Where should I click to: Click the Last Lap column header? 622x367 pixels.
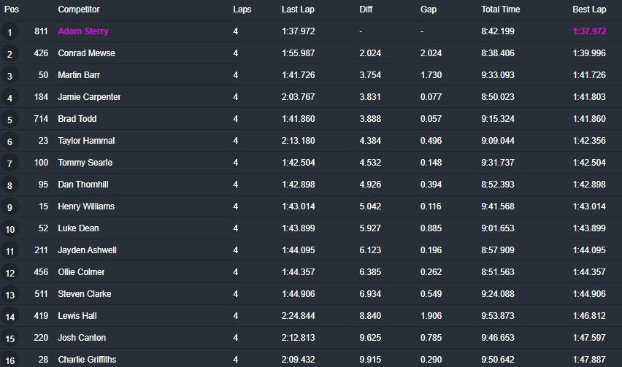(297, 9)
